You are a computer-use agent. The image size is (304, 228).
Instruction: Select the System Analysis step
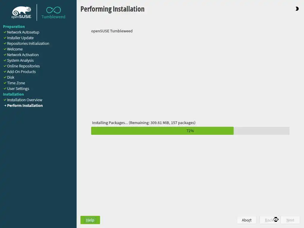point(20,61)
